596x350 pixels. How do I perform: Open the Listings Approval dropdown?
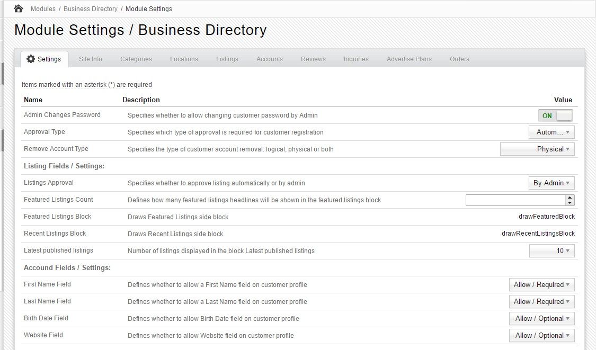551,183
